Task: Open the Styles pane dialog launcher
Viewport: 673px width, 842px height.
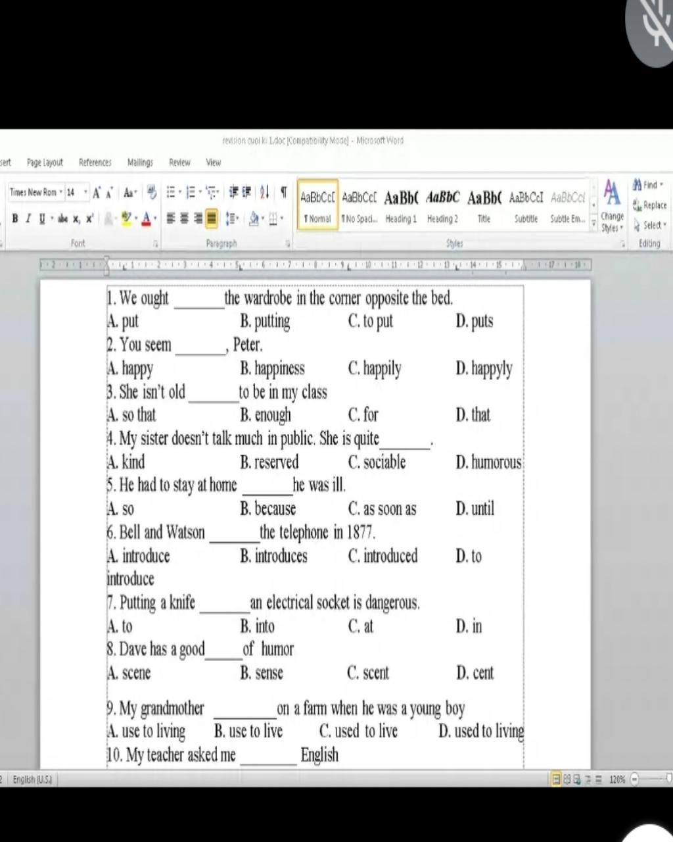Action: pos(622,244)
